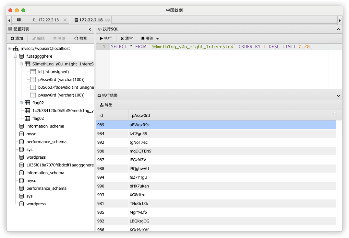
Task: Open the 书签 bookmarks dropdown
Action: click(x=150, y=39)
